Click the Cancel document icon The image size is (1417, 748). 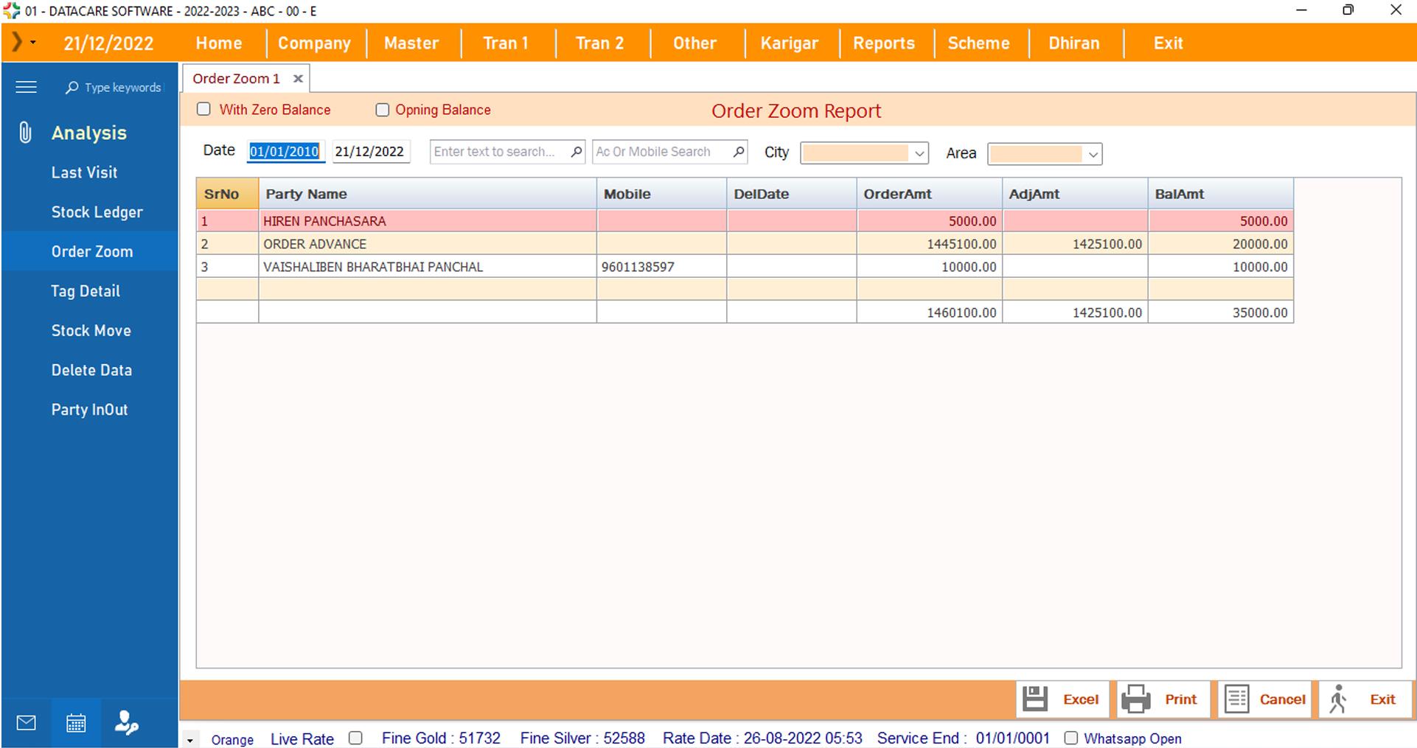[1236, 699]
